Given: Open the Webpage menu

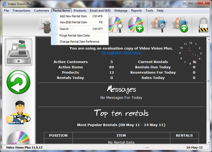Looking at the screenshot, I should tap(121, 11).
